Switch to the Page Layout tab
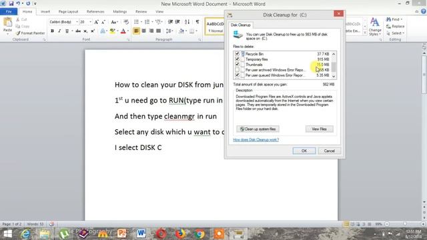Viewport: 427px width, 240px height. point(68,12)
